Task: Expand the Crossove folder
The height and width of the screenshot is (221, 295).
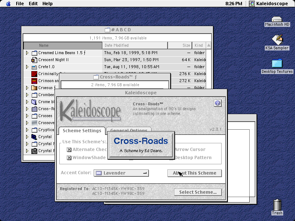Action: click(x=27, y=123)
